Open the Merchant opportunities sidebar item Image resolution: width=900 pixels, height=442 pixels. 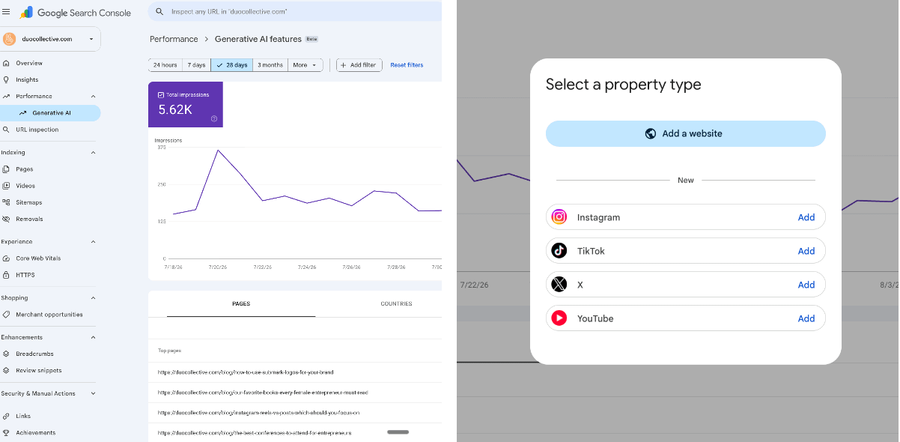coord(50,315)
